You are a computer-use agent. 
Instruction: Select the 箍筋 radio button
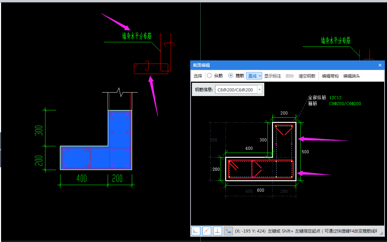[x=231, y=76]
